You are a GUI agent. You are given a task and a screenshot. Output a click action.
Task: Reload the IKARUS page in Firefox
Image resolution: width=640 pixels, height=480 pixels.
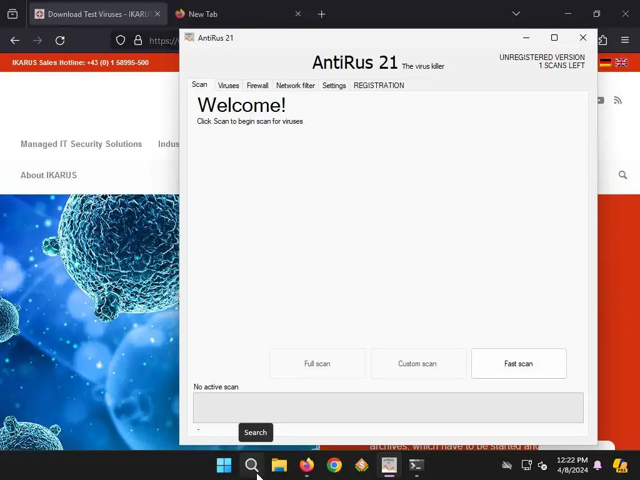click(x=60, y=41)
